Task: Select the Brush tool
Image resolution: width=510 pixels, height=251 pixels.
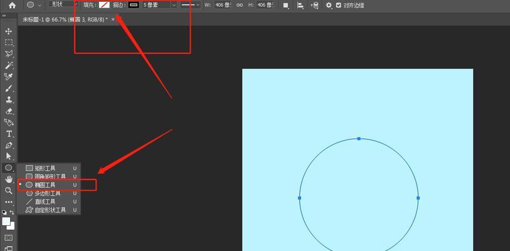Action: pos(9,88)
